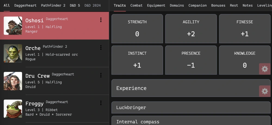
Task: Select Orche's orc portrait thumbnail
Action: coord(13,53)
